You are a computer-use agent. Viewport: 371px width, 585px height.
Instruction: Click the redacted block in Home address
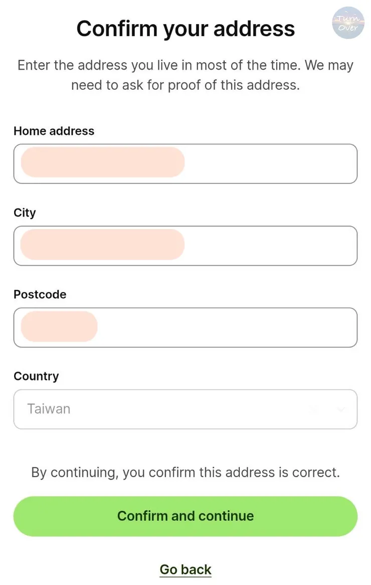point(102,162)
